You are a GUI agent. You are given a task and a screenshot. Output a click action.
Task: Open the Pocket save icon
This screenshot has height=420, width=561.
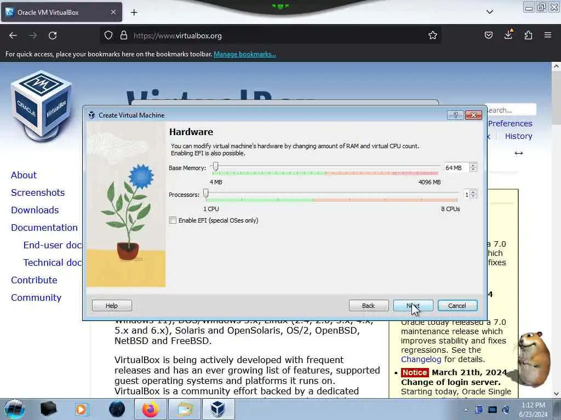(x=488, y=35)
